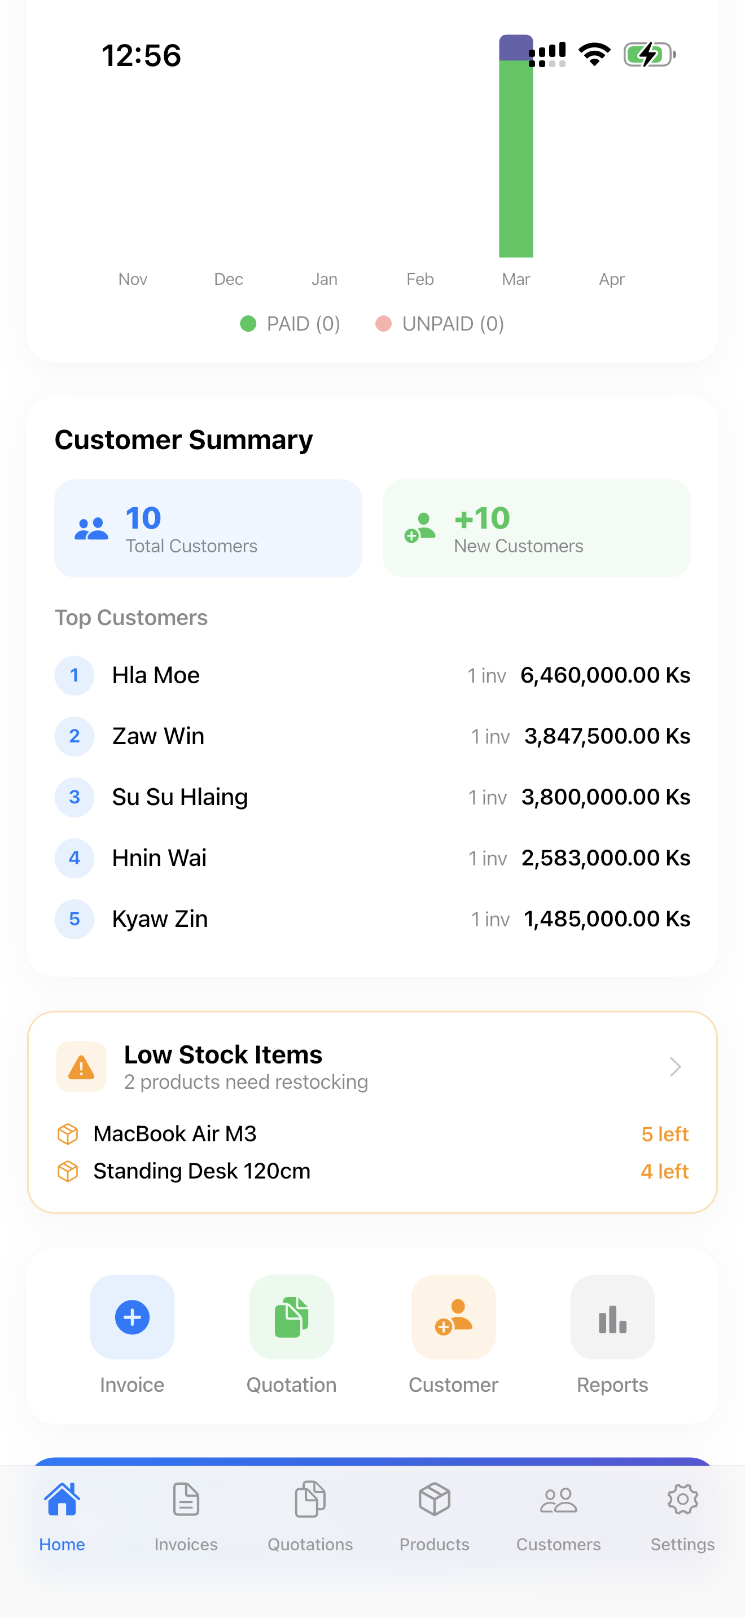The width and height of the screenshot is (745, 1618).
Task: Toggle the PAID legend green dot
Action: (x=248, y=323)
